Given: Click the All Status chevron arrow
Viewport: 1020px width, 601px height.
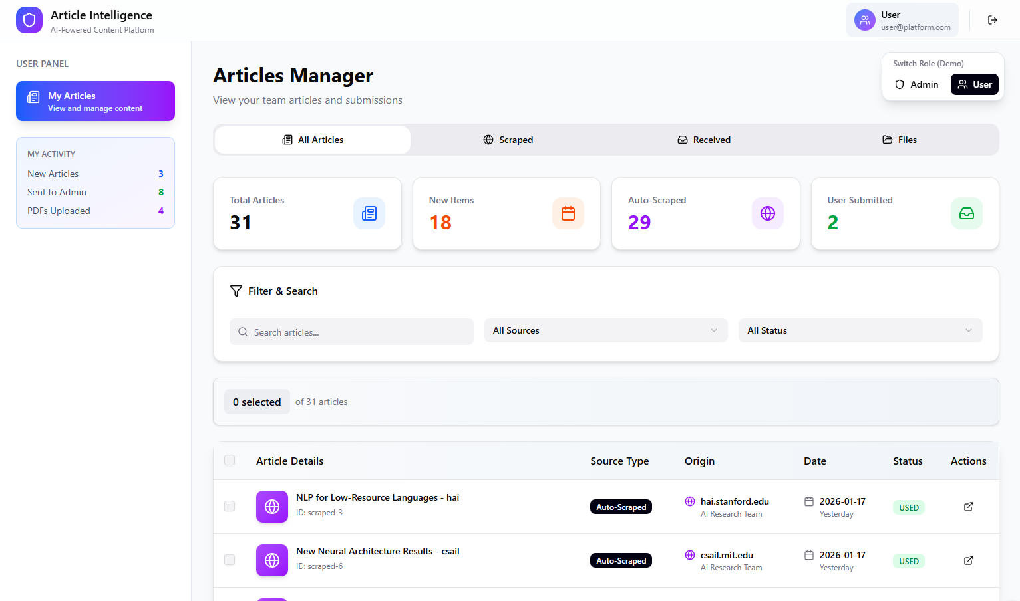Looking at the screenshot, I should tap(969, 330).
